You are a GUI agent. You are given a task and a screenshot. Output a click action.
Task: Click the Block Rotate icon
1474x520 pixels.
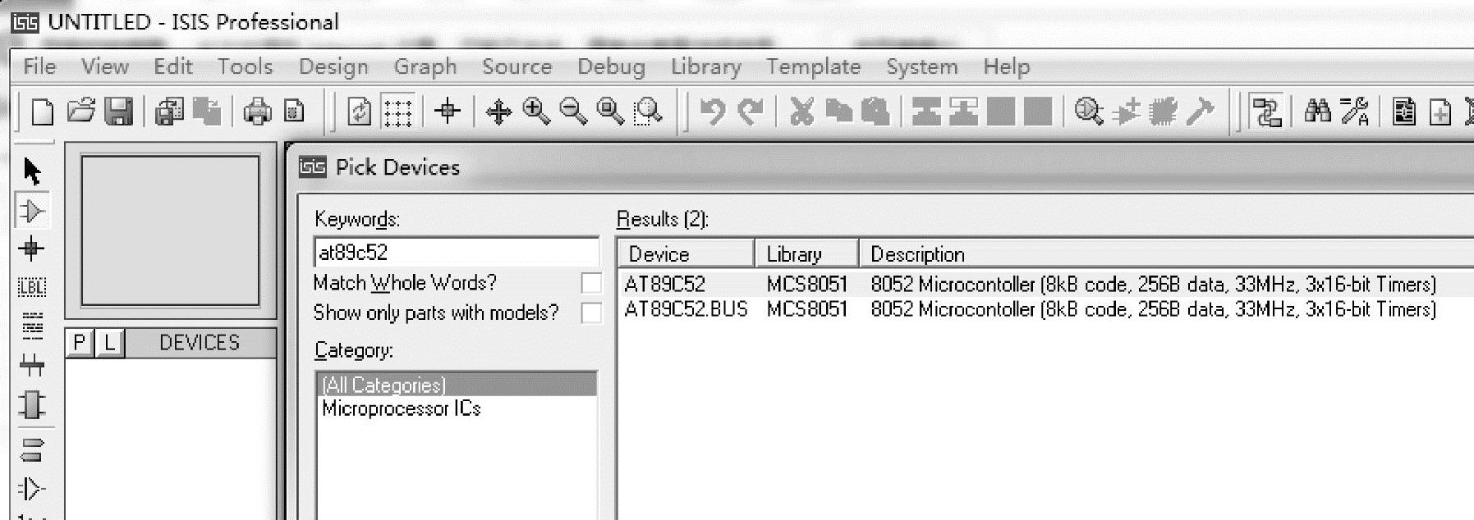[1001, 111]
